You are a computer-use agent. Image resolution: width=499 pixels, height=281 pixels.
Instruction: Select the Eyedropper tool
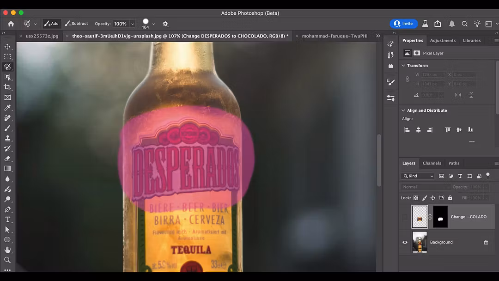pyautogui.click(x=7, y=107)
